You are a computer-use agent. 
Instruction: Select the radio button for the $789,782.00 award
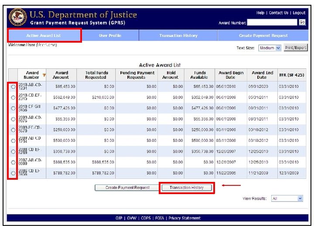click(13, 173)
